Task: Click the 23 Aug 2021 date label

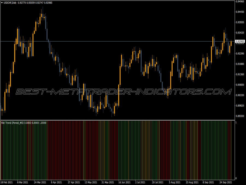Action: [x=192, y=182]
